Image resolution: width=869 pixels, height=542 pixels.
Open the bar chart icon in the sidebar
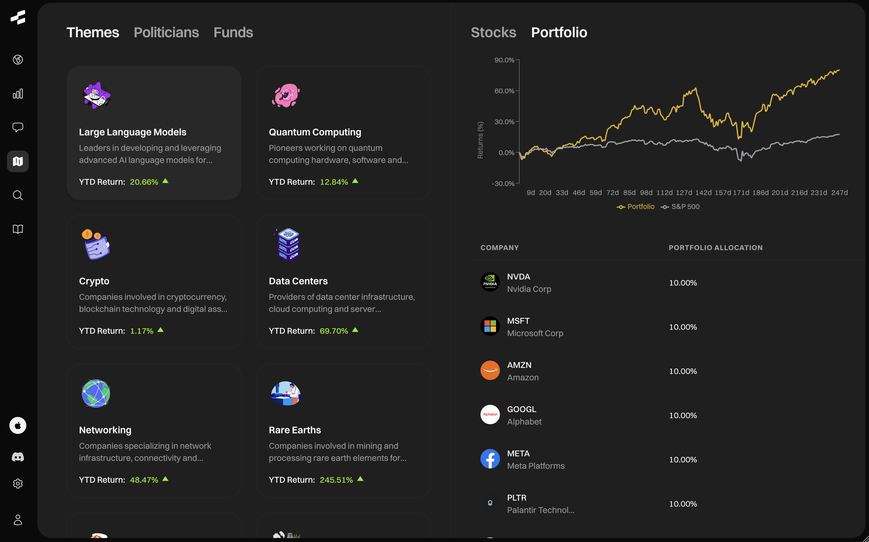[18, 94]
